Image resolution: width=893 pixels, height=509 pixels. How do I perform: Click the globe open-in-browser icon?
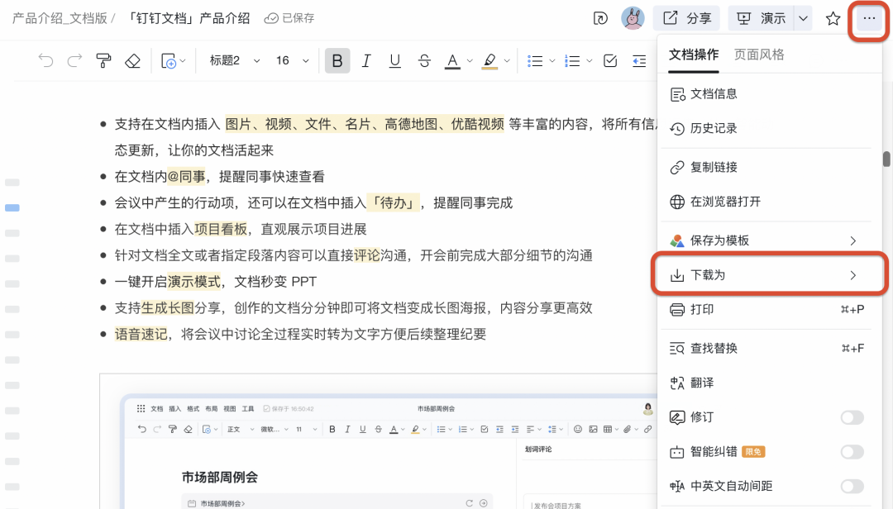click(677, 202)
